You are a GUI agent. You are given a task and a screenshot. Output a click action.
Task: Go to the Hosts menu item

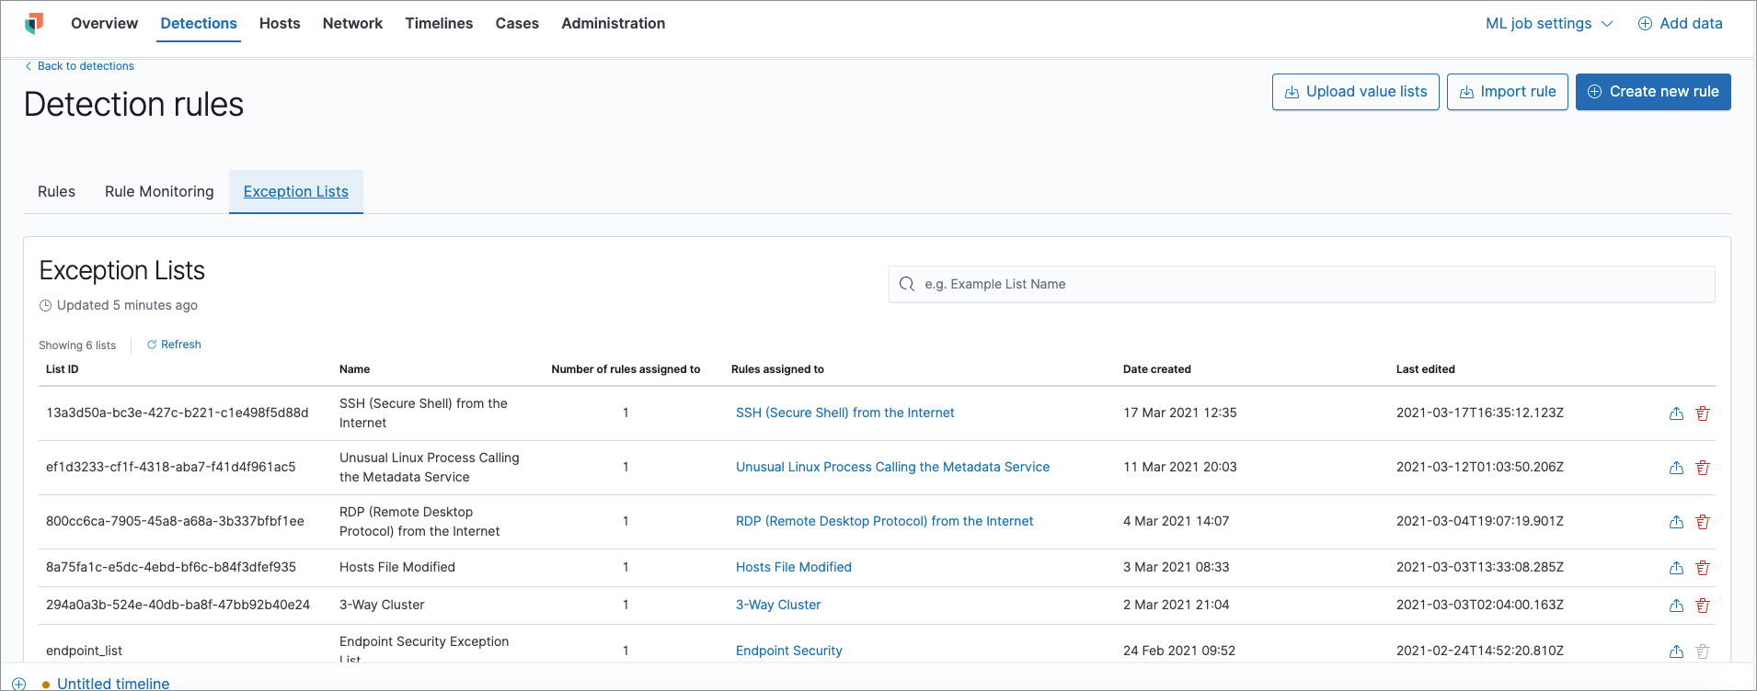click(x=280, y=24)
